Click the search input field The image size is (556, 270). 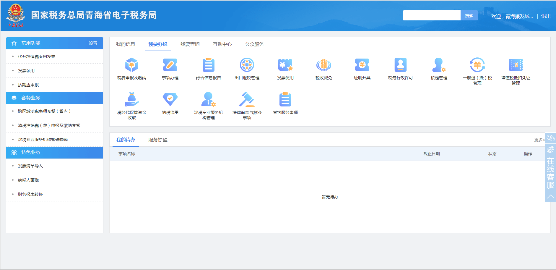point(432,15)
